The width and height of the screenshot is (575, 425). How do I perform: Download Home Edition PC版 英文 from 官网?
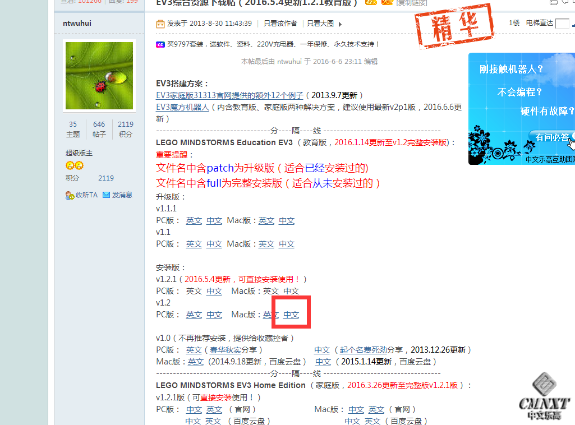click(x=214, y=409)
